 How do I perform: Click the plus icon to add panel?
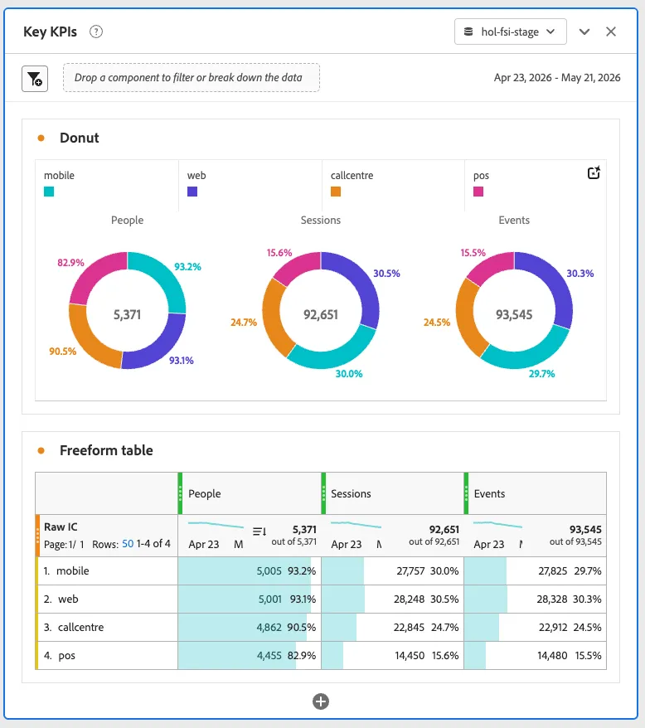click(321, 701)
